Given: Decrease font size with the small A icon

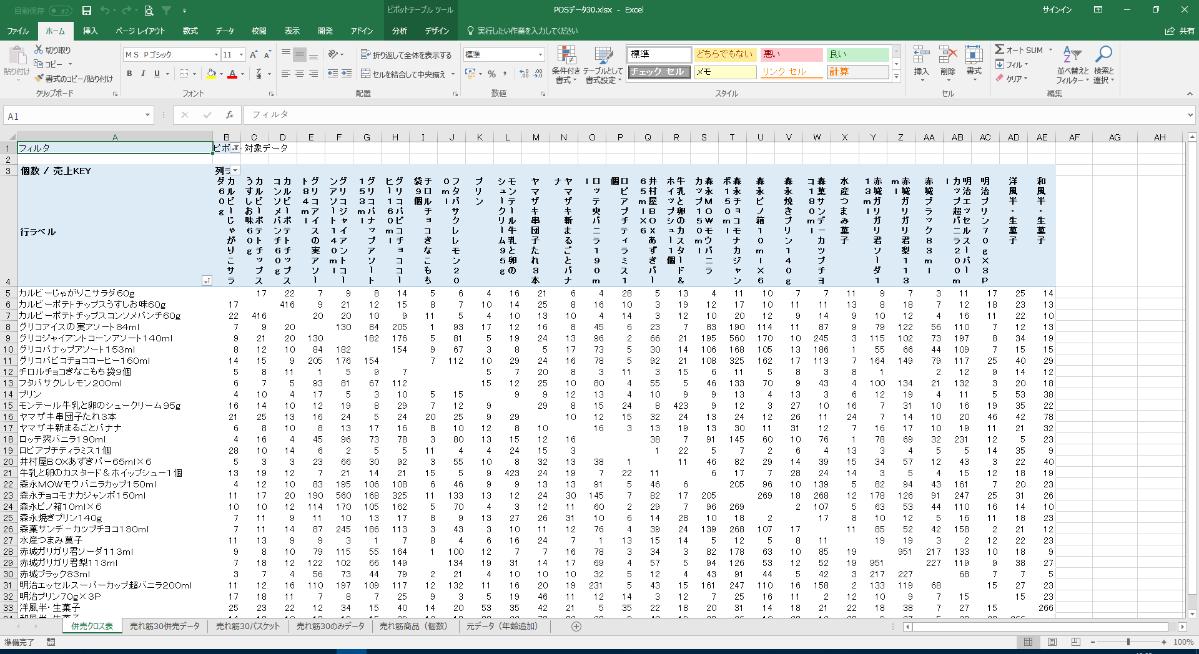Looking at the screenshot, I should pyautogui.click(x=267, y=55).
